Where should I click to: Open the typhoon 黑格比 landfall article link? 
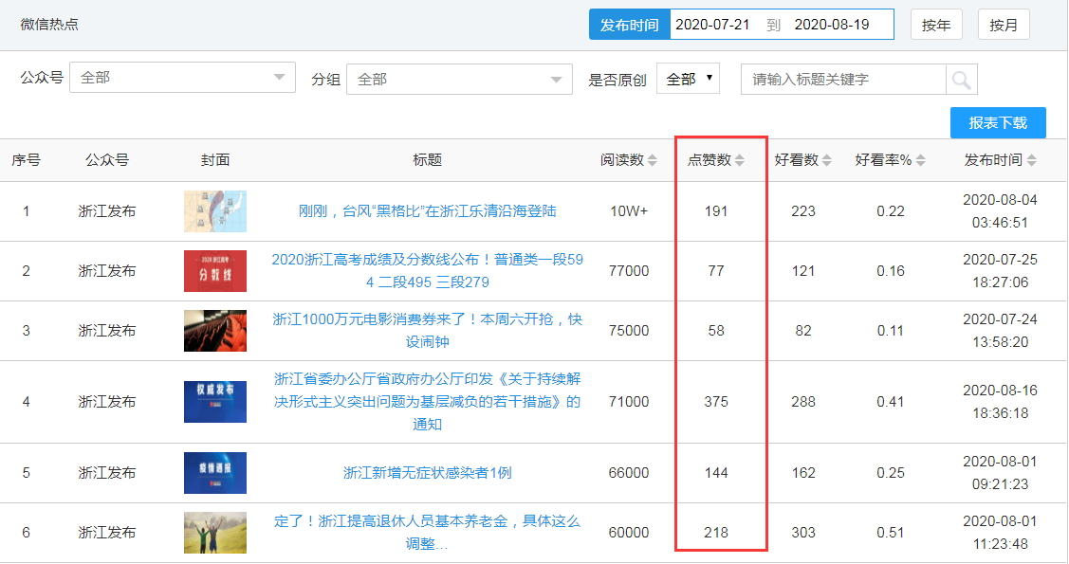pyautogui.click(x=427, y=211)
